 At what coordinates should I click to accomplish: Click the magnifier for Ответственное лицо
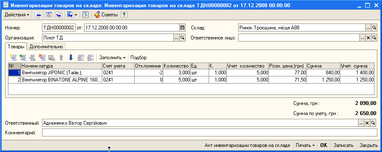click(374, 38)
